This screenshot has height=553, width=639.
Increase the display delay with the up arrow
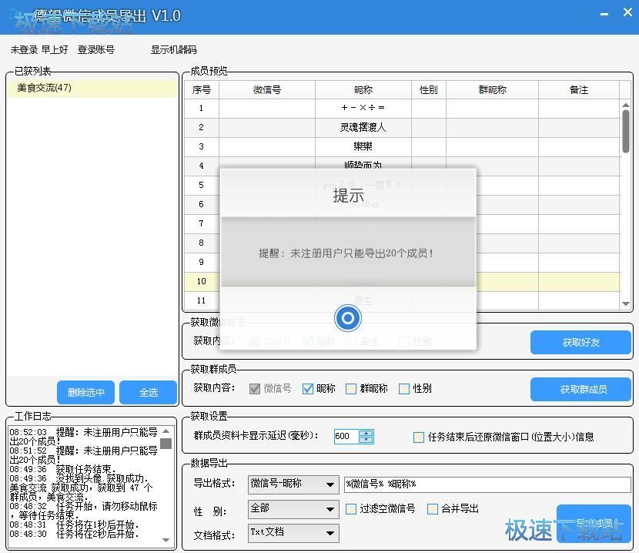click(366, 432)
